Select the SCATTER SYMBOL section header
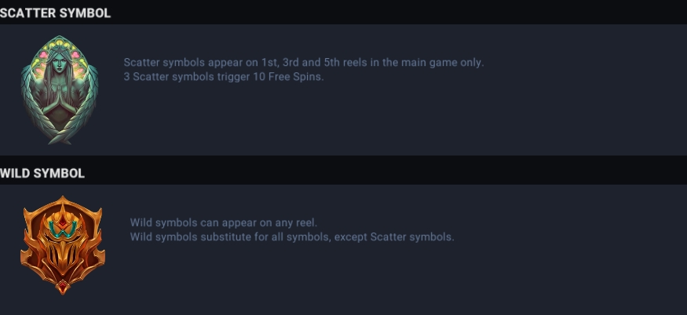This screenshot has height=315, width=687. 55,13
